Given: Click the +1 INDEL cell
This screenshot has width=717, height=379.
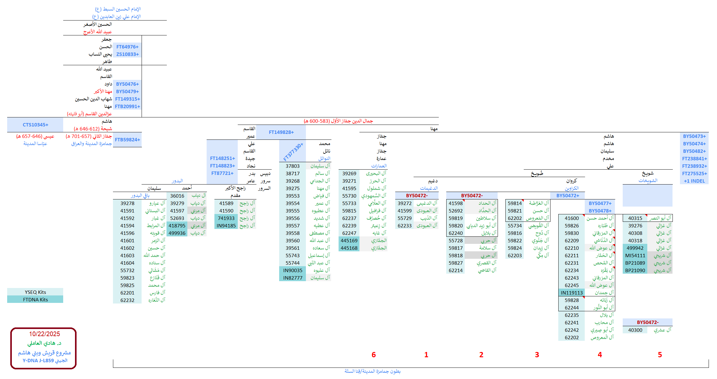Looking at the screenshot, I should coord(694,181).
